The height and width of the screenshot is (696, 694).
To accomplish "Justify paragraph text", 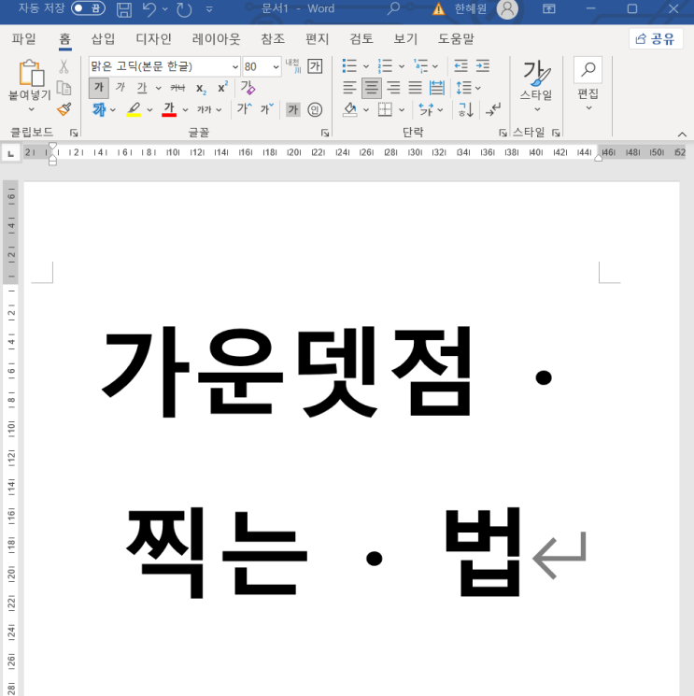I will [x=415, y=88].
